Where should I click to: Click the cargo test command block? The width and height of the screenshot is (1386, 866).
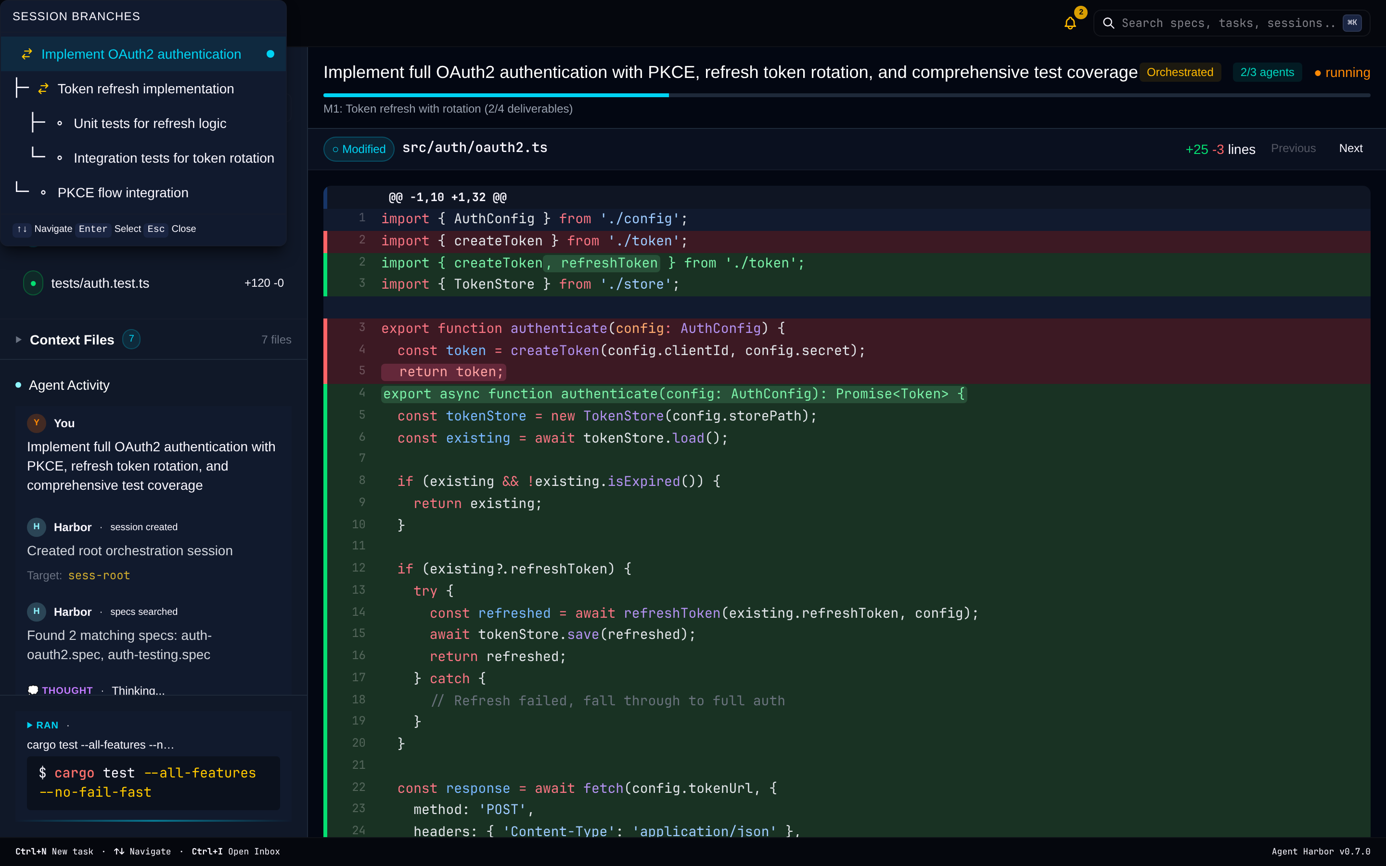pos(154,782)
